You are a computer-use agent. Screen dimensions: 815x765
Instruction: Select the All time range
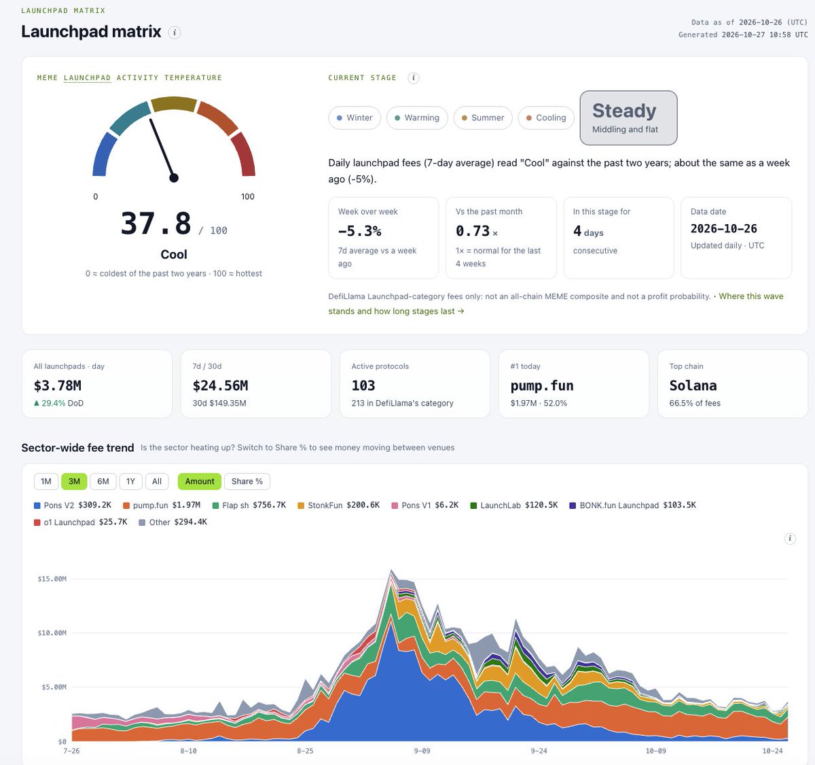[x=157, y=482]
